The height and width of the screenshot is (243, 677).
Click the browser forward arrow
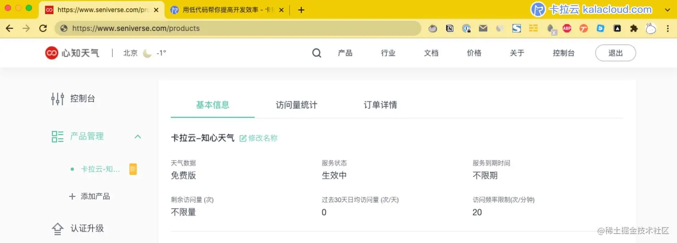pyautogui.click(x=26, y=28)
